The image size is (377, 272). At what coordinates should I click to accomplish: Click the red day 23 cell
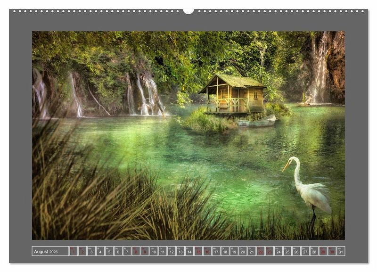[x=269, y=251]
